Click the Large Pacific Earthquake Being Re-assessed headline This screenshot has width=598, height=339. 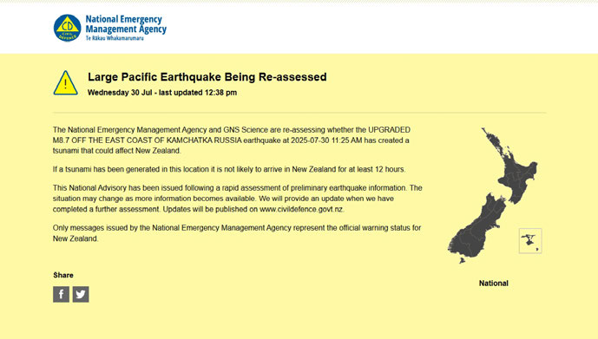coord(207,77)
